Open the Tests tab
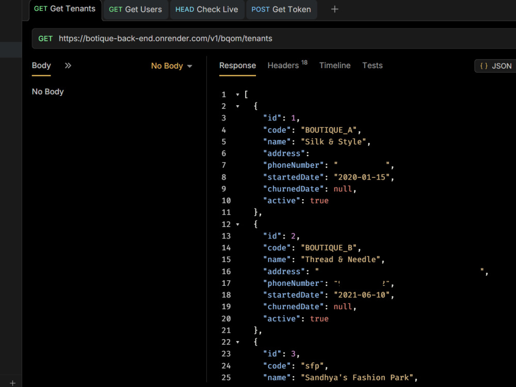 point(372,66)
